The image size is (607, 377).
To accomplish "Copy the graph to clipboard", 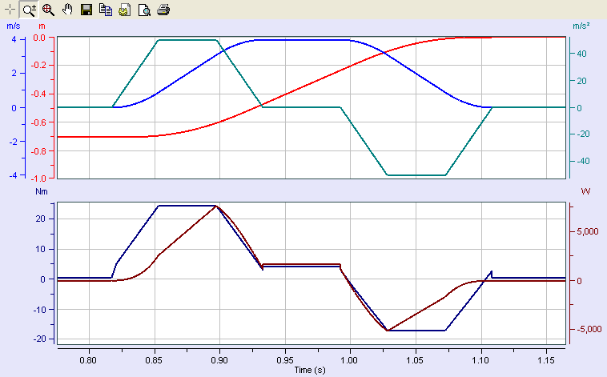I will (106, 10).
